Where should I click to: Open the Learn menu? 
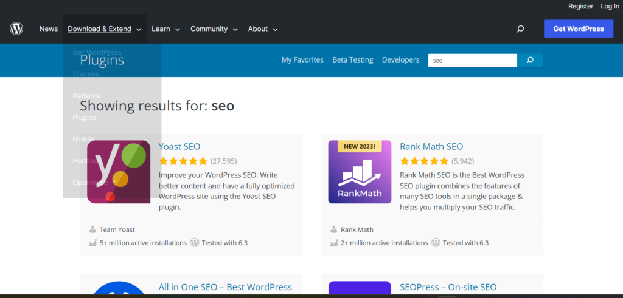161,29
